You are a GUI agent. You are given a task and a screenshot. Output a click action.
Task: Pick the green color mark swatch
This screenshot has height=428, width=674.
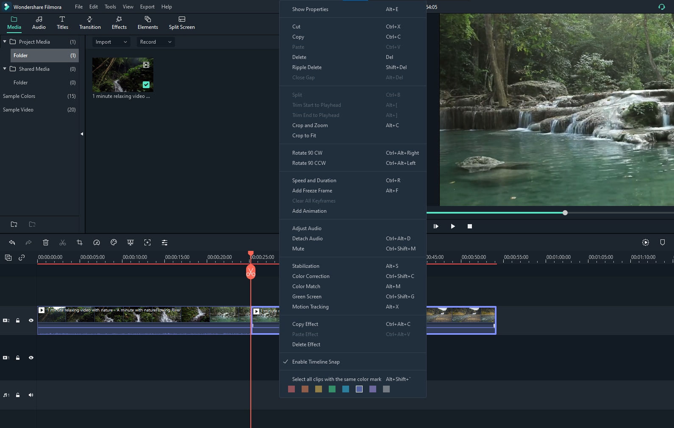coord(332,389)
